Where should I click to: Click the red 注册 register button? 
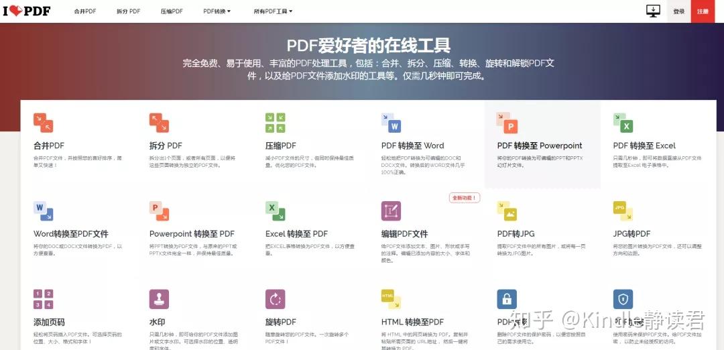pyautogui.click(x=703, y=11)
